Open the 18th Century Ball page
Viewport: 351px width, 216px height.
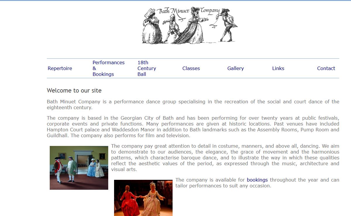click(x=147, y=68)
